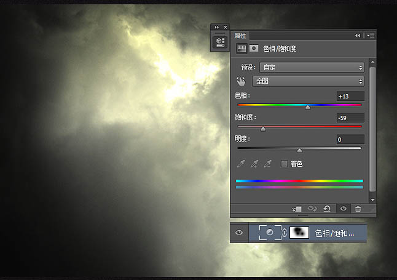Enable the 着色 colorize checkbox
The height and width of the screenshot is (280, 397).
click(x=284, y=164)
